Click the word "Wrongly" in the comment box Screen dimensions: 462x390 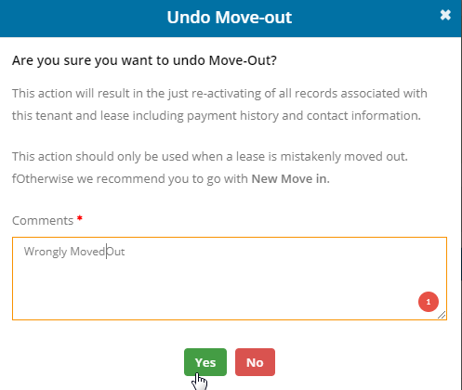coord(46,252)
